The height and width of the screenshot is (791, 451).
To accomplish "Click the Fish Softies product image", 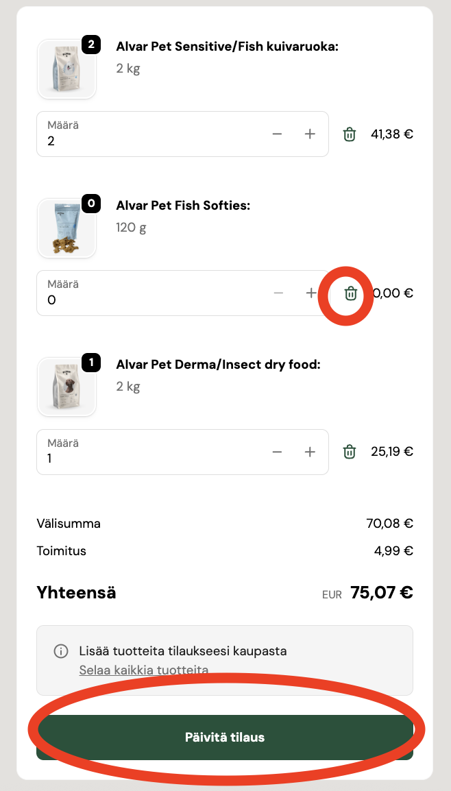I will click(x=66, y=228).
